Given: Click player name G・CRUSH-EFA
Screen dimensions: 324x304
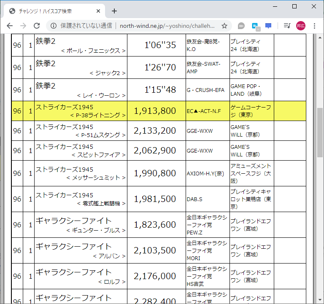Looking at the screenshot, I should click(205, 90).
